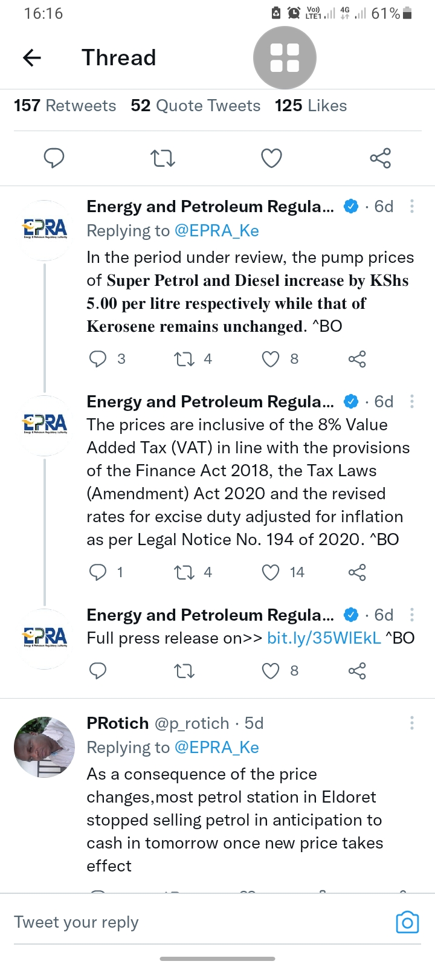Retweet the full press release tweet

184,671
